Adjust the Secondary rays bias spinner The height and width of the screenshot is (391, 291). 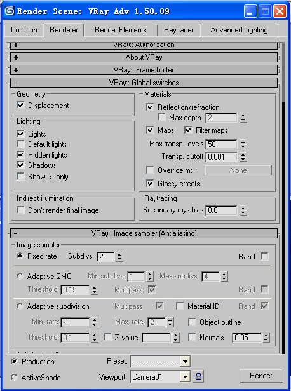(243, 210)
